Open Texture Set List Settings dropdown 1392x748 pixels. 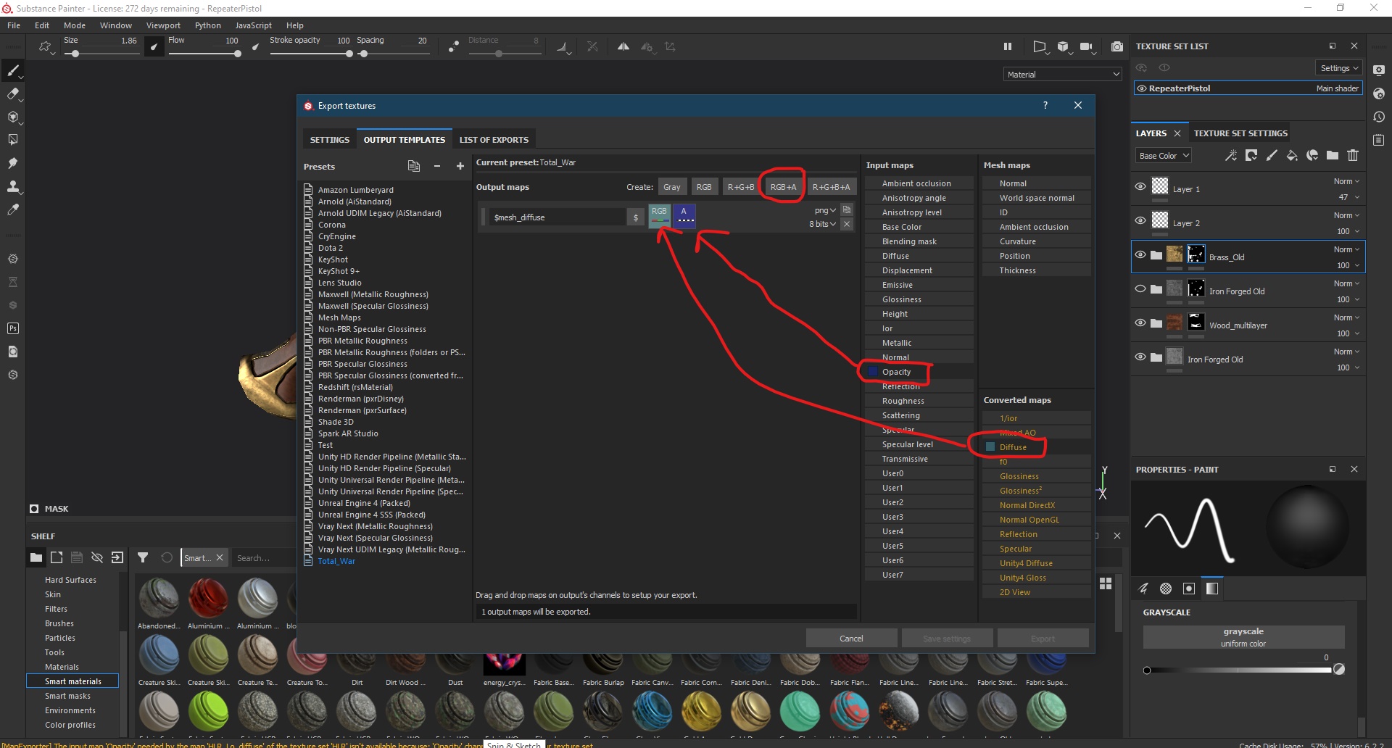point(1339,68)
